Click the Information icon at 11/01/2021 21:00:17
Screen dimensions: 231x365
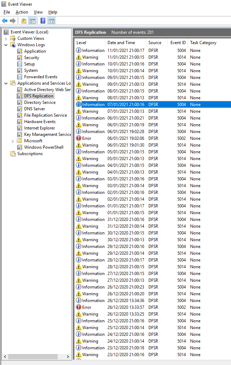[79, 50]
